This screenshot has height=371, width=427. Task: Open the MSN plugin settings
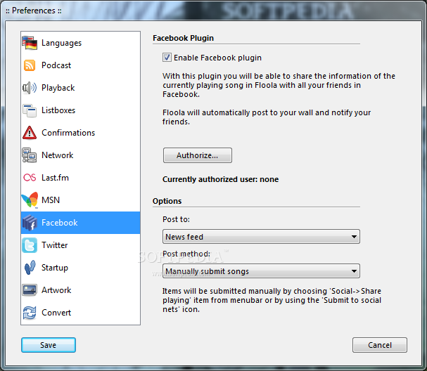tap(81, 200)
